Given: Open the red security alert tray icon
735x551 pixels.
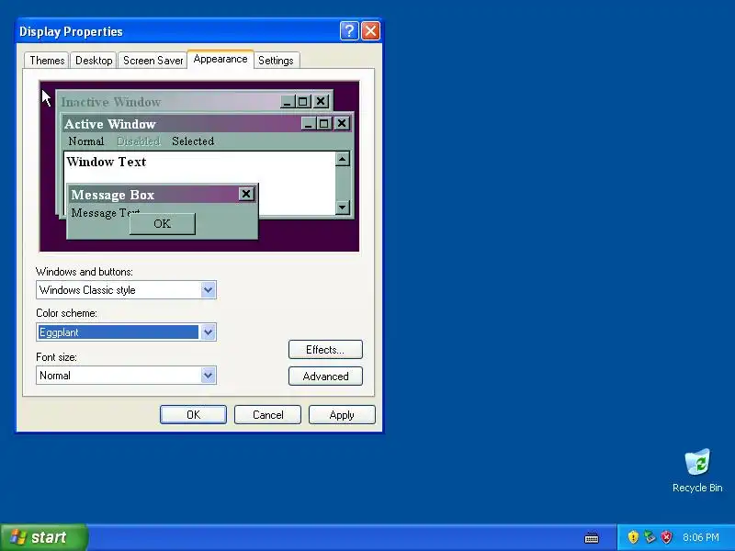Looking at the screenshot, I should coord(667,537).
